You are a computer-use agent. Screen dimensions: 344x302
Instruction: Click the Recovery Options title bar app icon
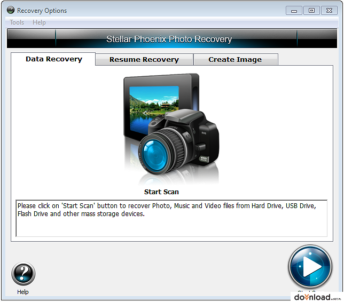pos(11,10)
